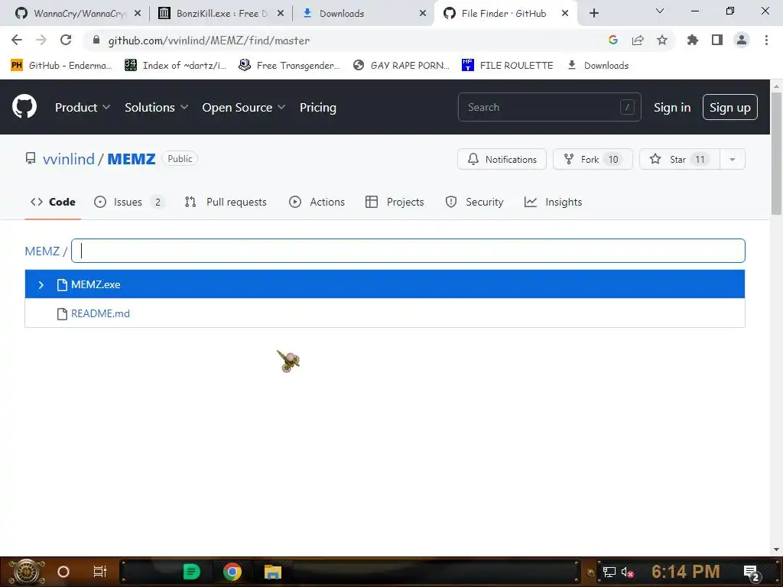Screen dimensions: 783x587
Task: Open the Index of ~dartz bookmark
Action: [x=175, y=66]
